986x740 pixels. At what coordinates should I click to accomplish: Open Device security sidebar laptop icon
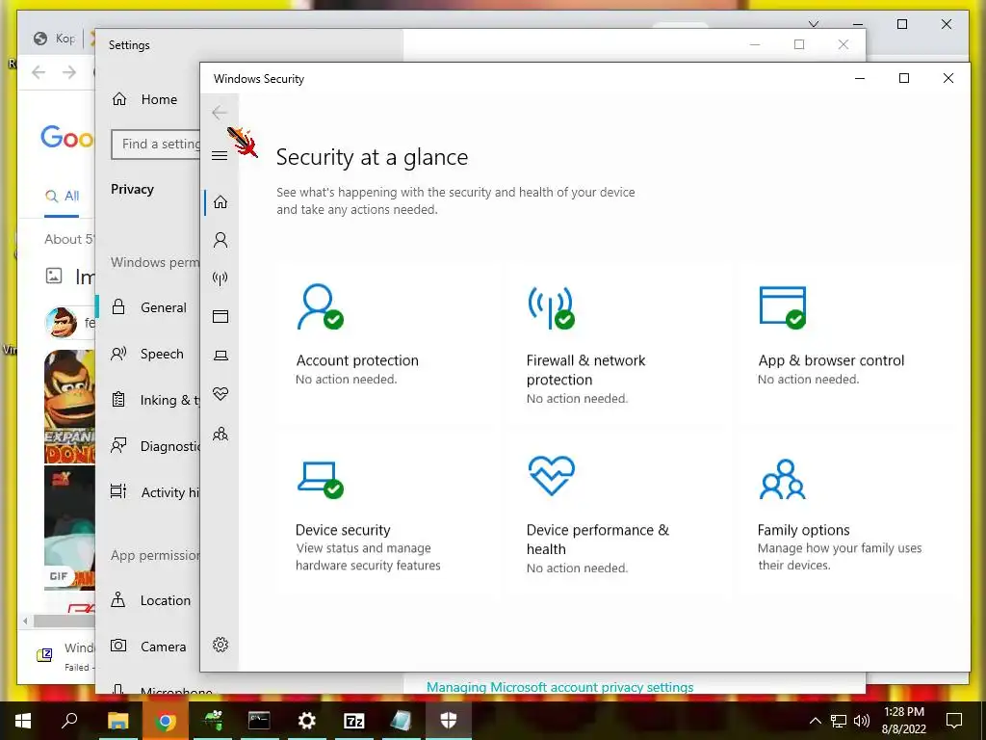tap(221, 356)
